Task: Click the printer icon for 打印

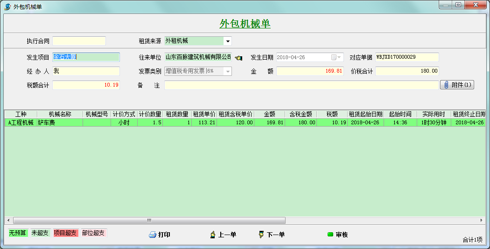Action: [153, 235]
